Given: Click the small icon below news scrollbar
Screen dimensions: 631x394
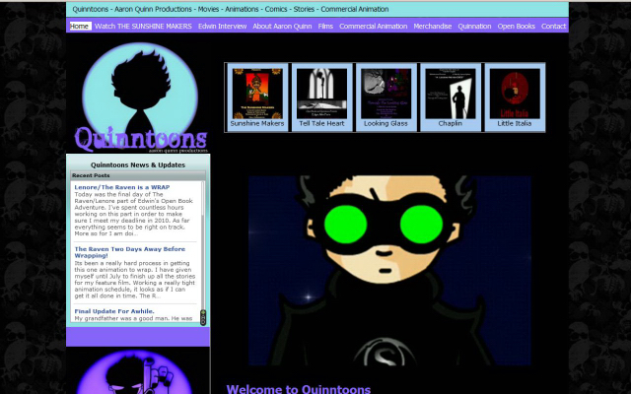Looking at the screenshot, I should coord(203,317).
